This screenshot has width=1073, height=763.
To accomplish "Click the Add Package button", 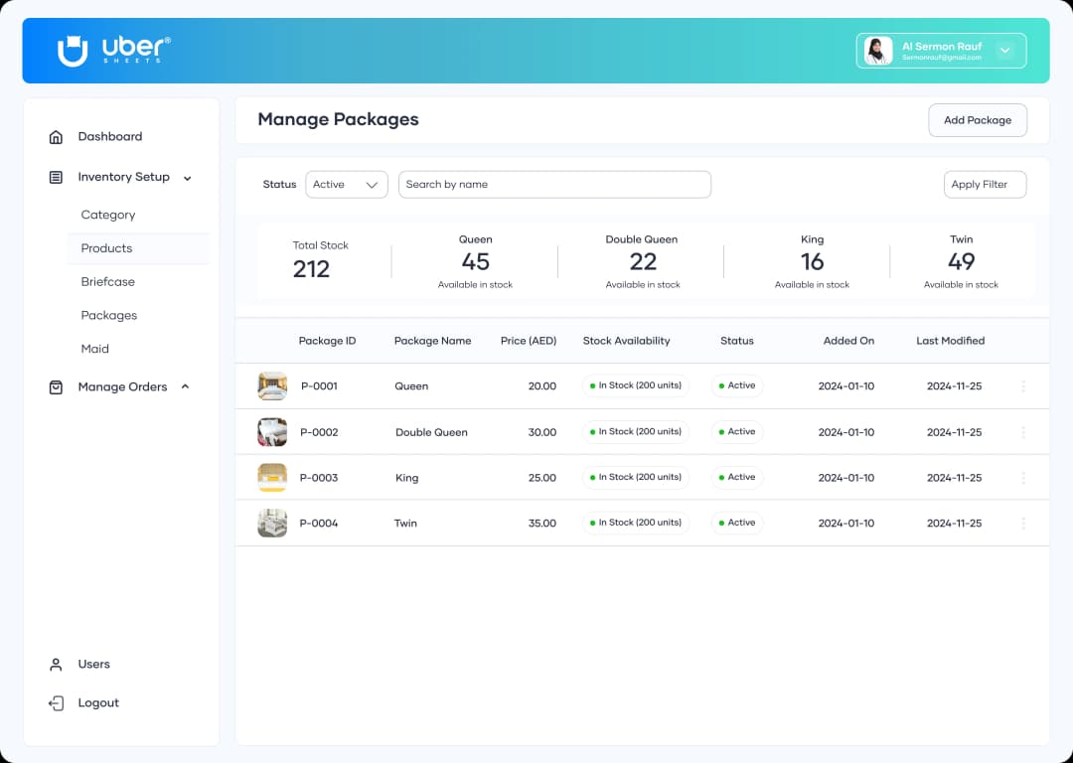I will coord(978,119).
